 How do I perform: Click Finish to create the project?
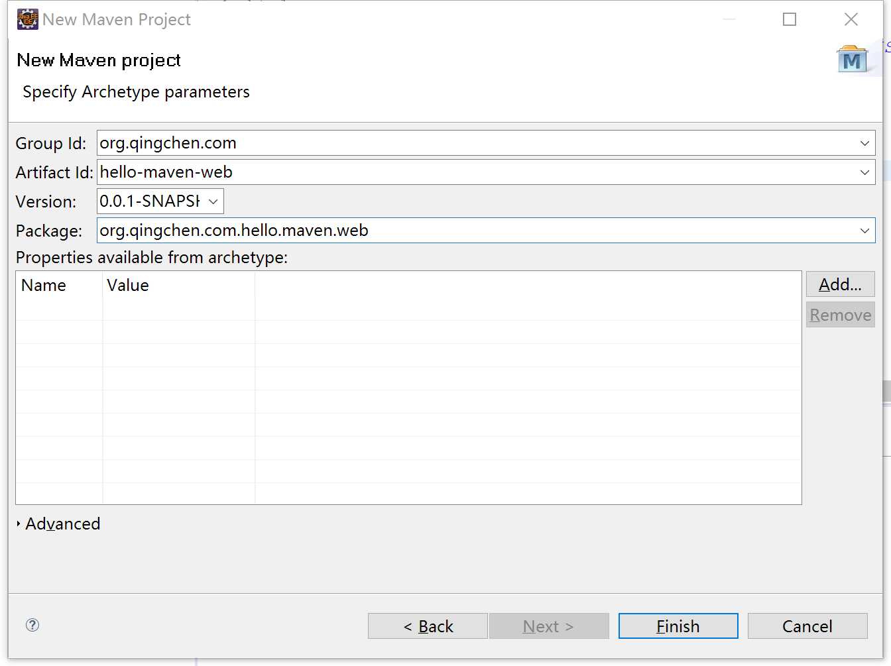[678, 626]
